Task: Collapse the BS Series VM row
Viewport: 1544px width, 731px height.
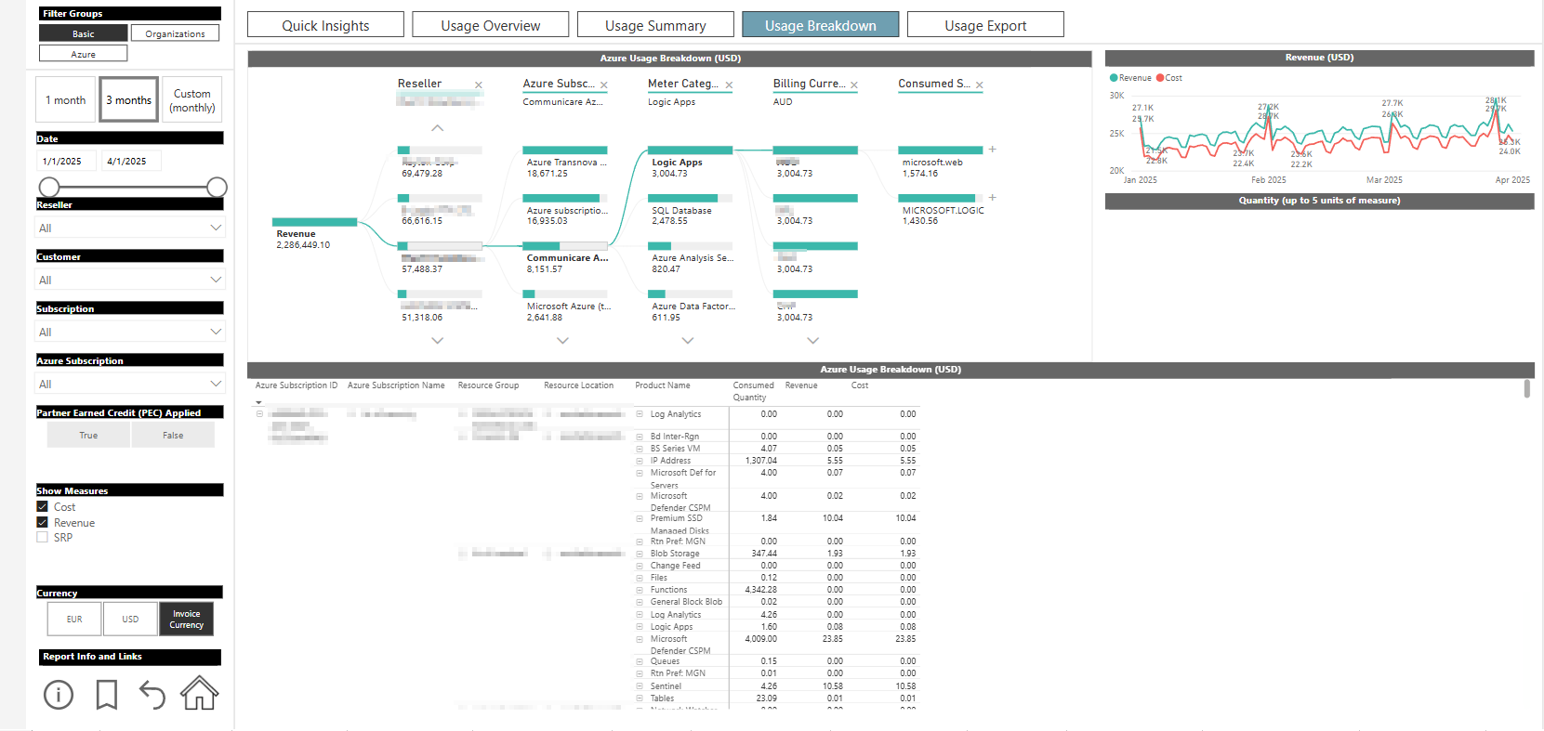Action: point(640,449)
